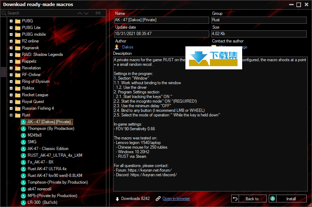Click the download icon next to Fx_AK-47 - 8X

coord(23,162)
